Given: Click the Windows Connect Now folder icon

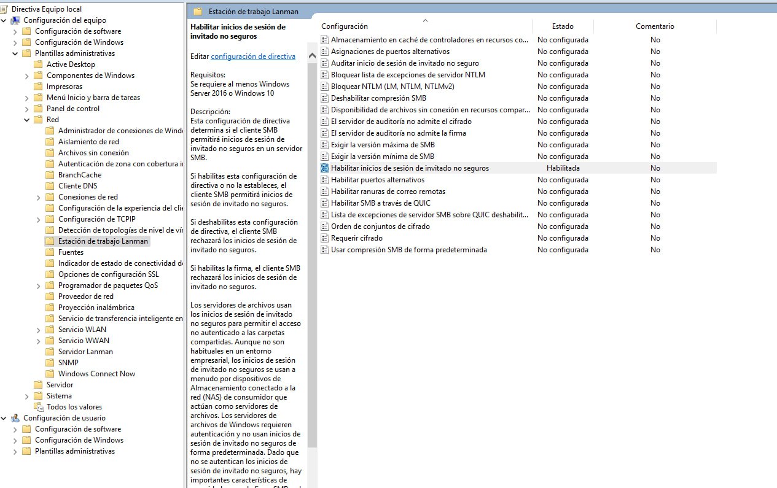Looking at the screenshot, I should pyautogui.click(x=50, y=374).
